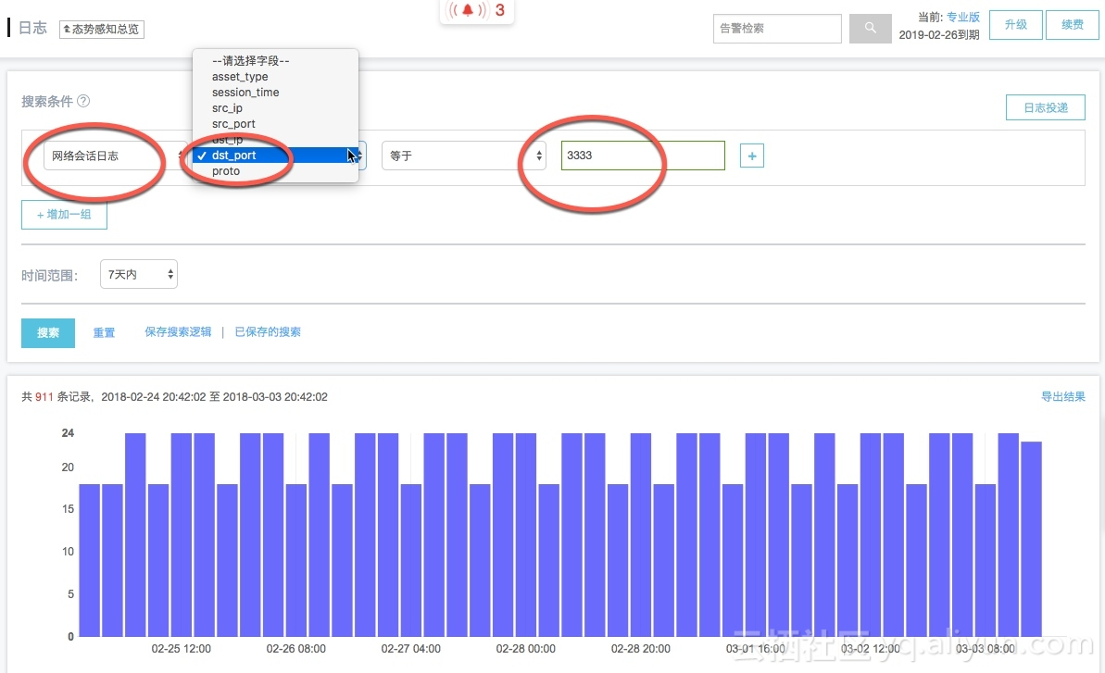Click the 告警检索 search input

(x=777, y=28)
